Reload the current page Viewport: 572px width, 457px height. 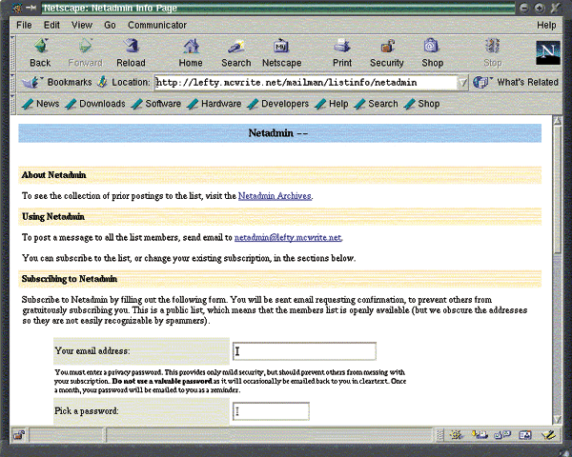(x=131, y=52)
